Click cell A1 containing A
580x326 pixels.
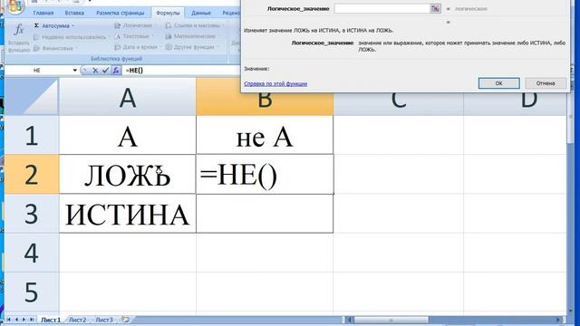tap(128, 135)
